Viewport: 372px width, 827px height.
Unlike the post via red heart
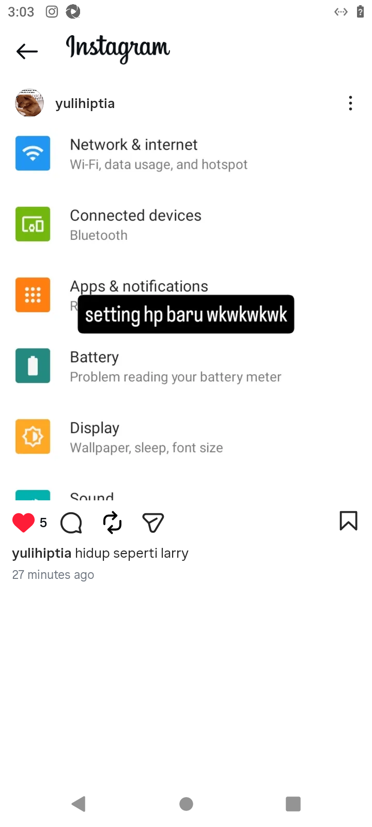click(23, 523)
